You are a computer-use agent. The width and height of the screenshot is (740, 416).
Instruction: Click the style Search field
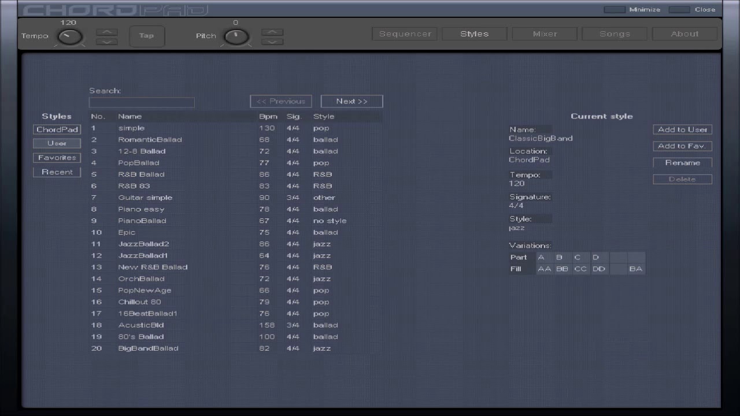click(142, 102)
